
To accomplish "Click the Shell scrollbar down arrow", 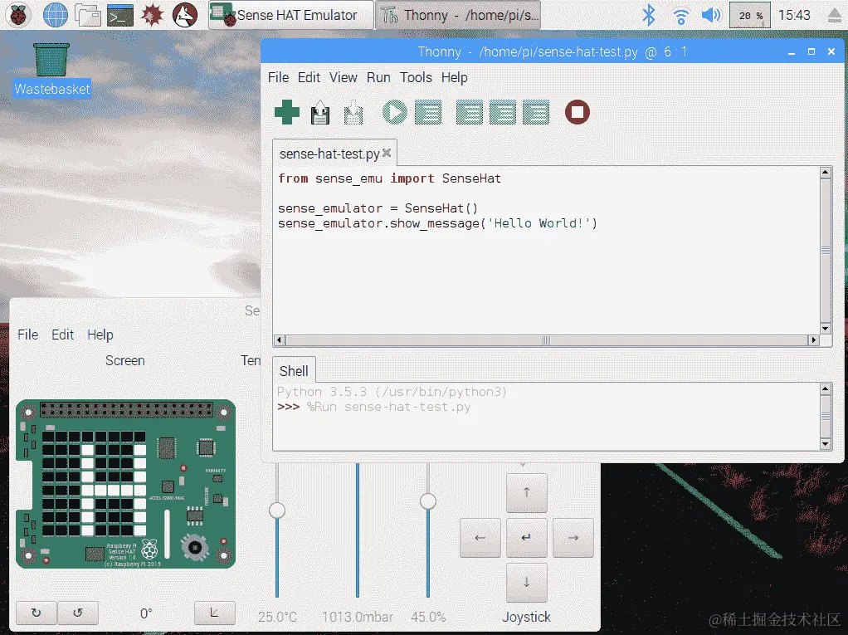I will point(826,445).
